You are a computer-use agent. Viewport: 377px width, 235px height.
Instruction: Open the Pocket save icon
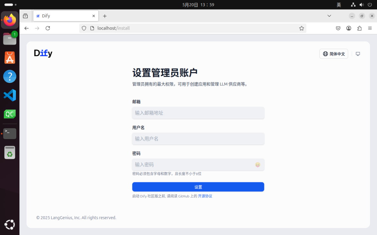(338, 28)
